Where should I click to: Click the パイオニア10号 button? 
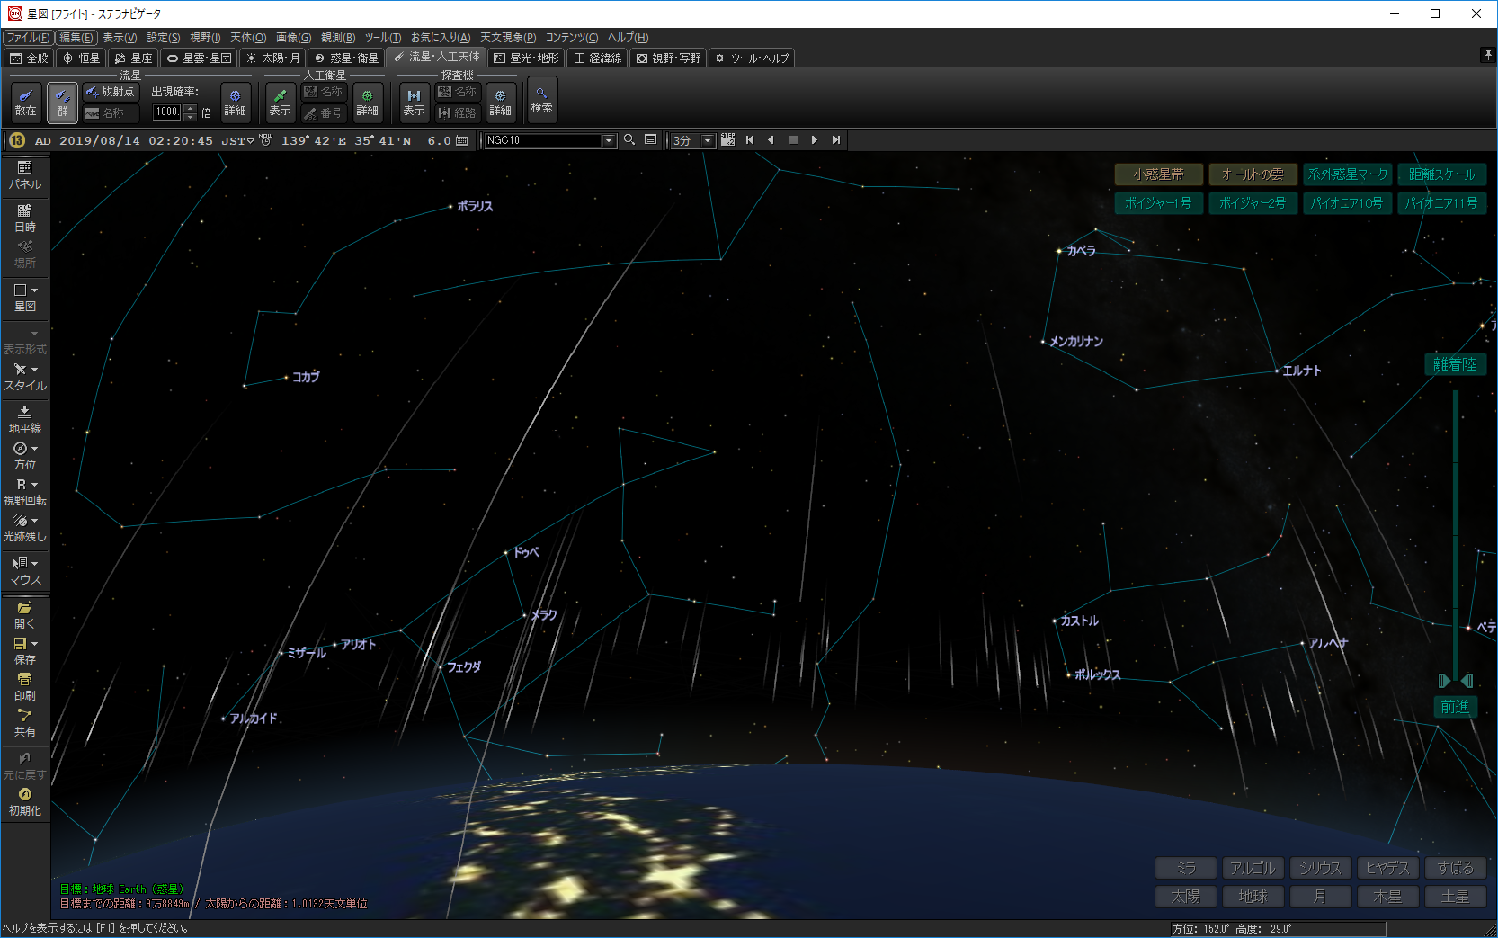point(1347,203)
